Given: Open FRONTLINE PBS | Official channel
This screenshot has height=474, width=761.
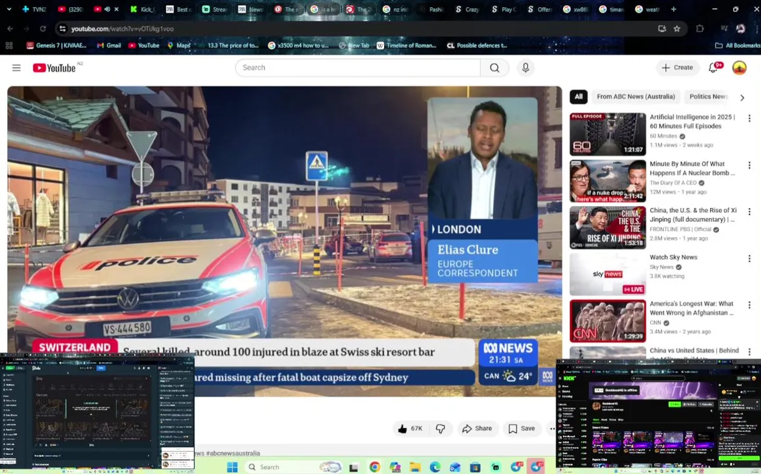Looking at the screenshot, I should click(x=681, y=230).
